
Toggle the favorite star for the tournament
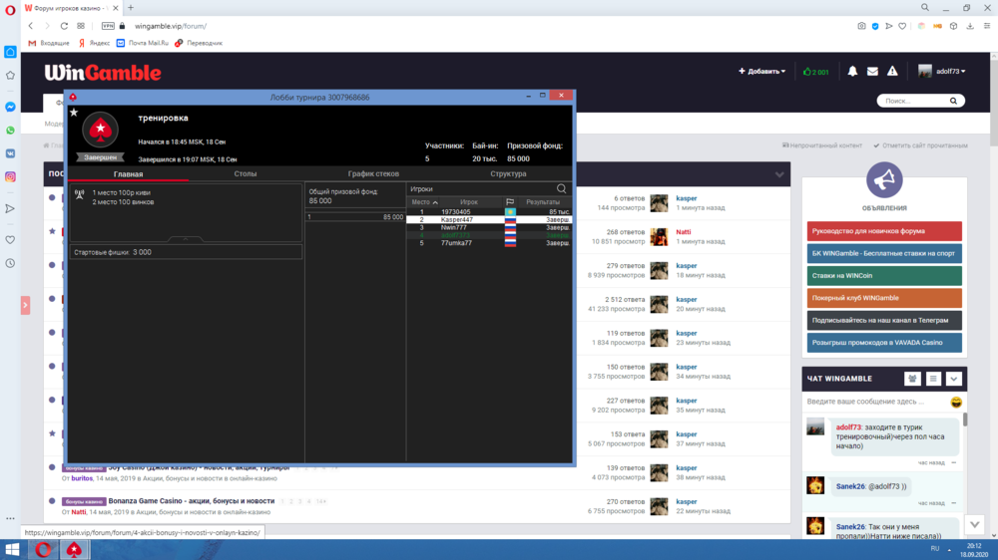coord(74,113)
